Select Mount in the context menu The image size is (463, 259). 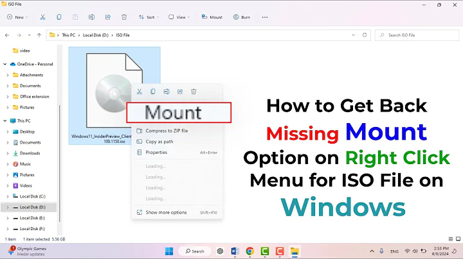[x=179, y=112]
